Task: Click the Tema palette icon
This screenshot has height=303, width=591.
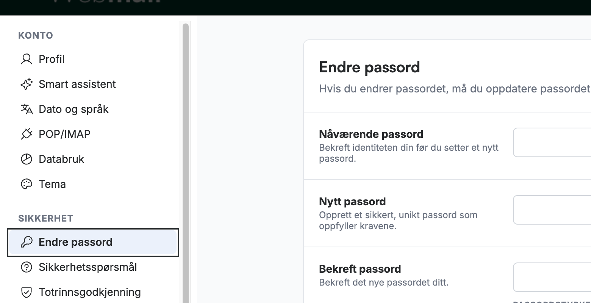Action: pyautogui.click(x=26, y=184)
